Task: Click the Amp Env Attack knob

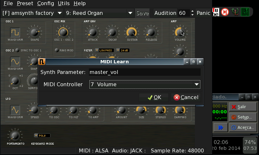Action: click(93, 32)
